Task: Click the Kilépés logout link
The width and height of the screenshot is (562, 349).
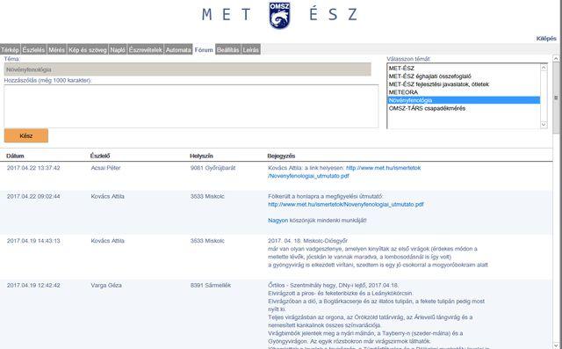Action: click(x=546, y=39)
